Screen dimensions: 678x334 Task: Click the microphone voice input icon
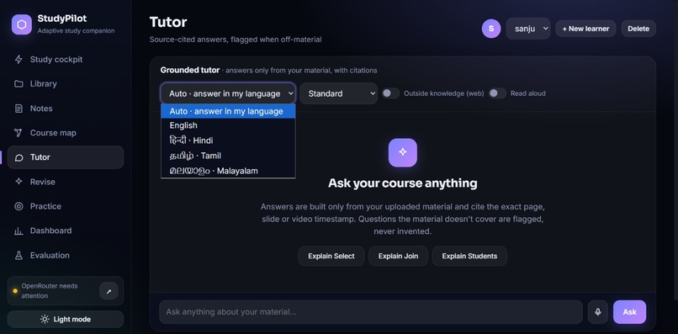click(x=597, y=312)
